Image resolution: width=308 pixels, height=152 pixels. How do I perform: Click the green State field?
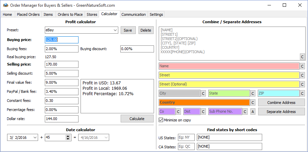(x=229, y=93)
